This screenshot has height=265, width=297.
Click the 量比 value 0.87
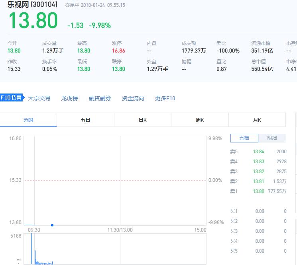coord(221,69)
